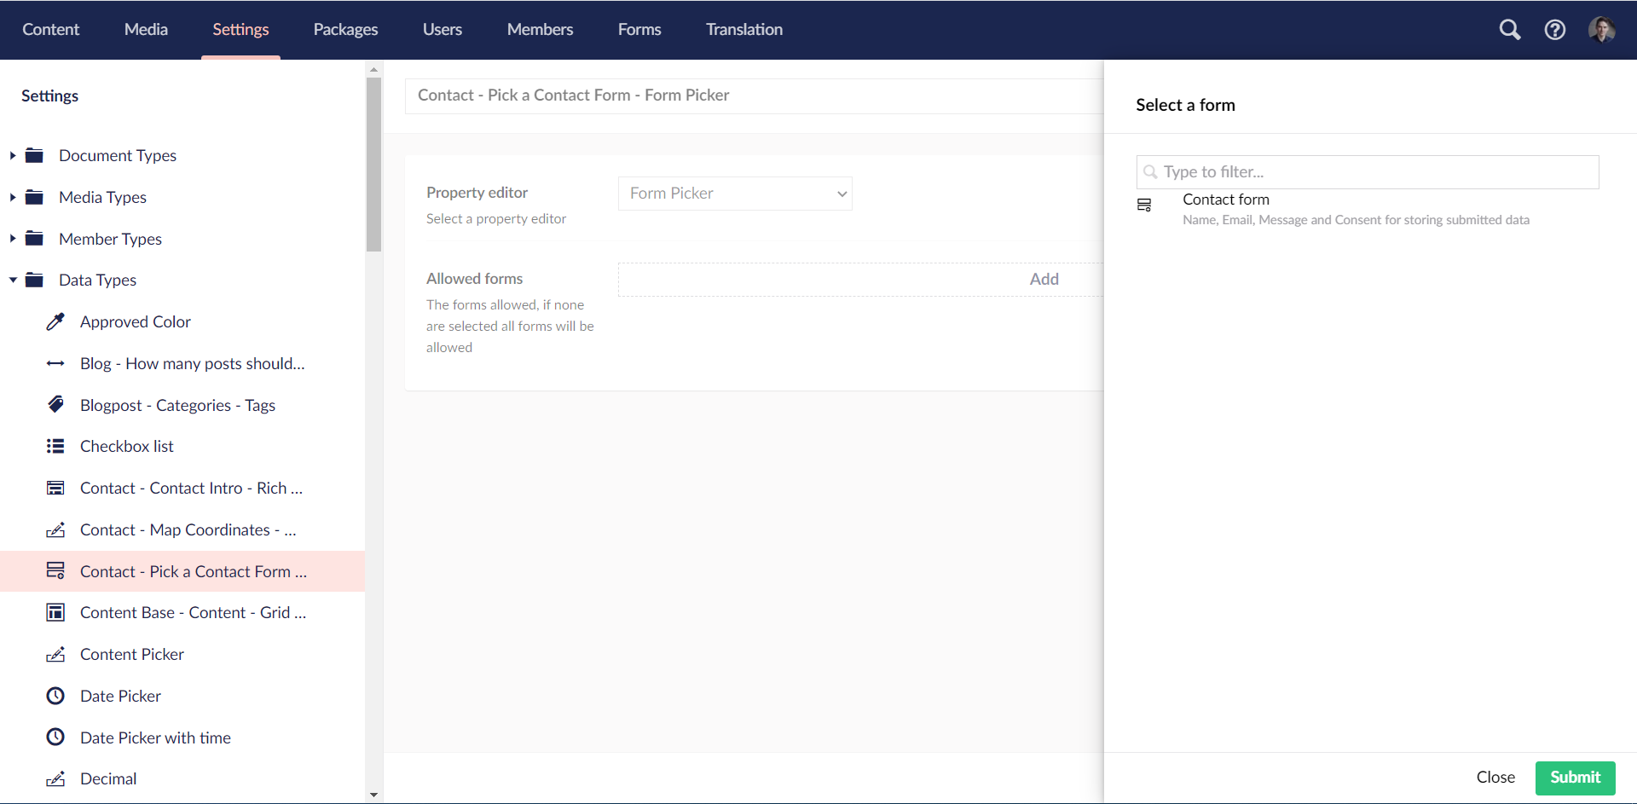The image size is (1637, 804).
Task: Click the tag icon beside Blogpost Categories Tags
Action: click(x=55, y=404)
